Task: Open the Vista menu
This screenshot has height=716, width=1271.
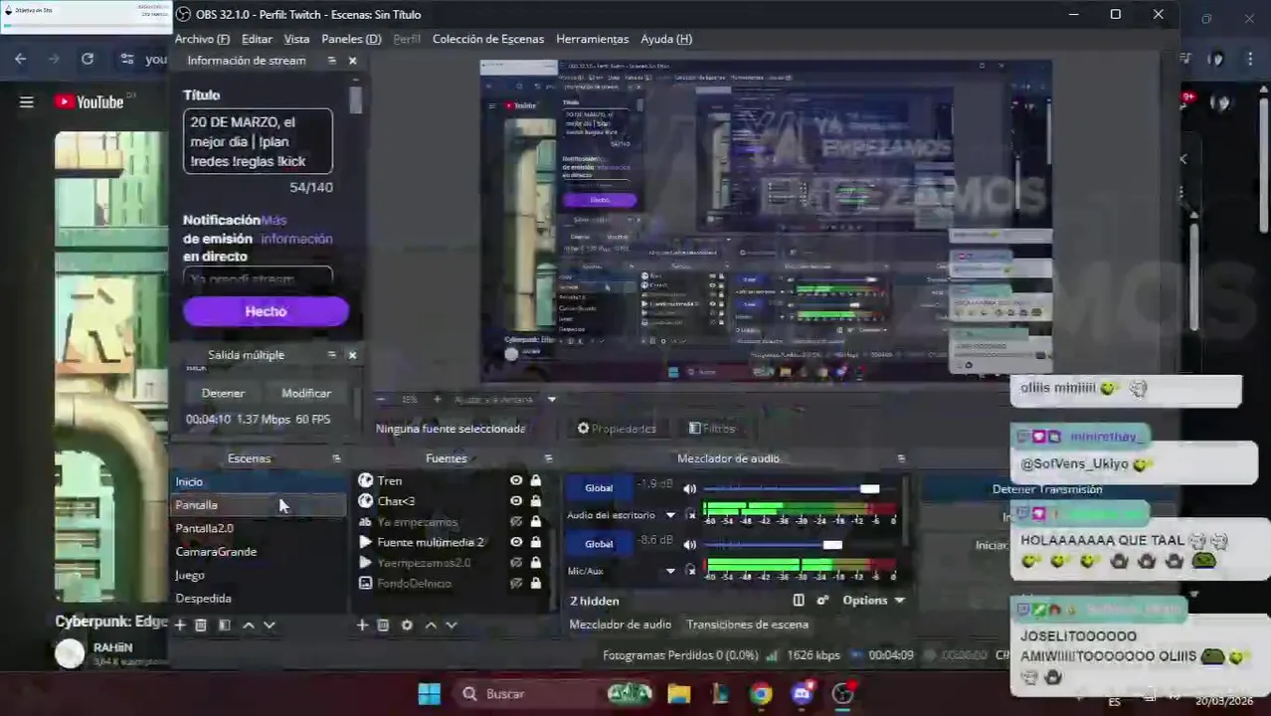Action: click(296, 39)
